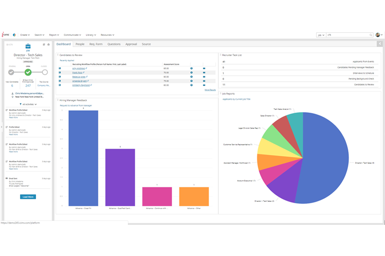
Task: Click the email icon in Rebecca Jones' row
Action: tap(204, 76)
